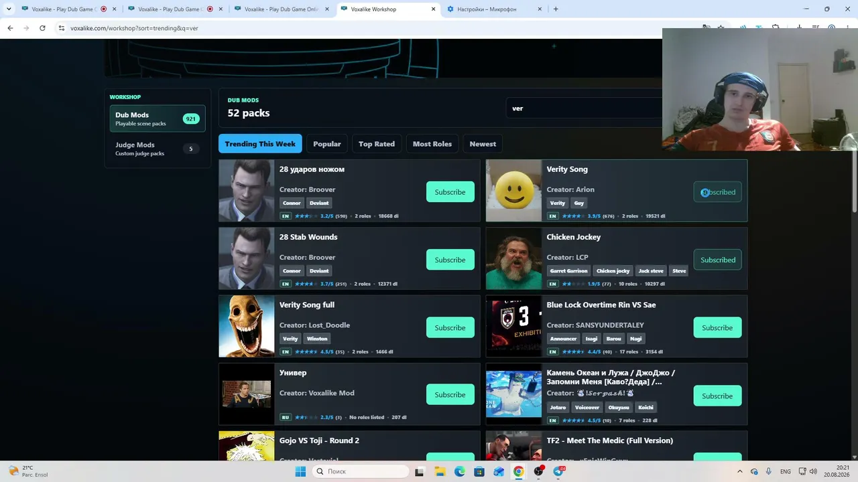858x482 pixels.
Task: Open Chicken Jockey pack thumbnail
Action: click(x=513, y=258)
